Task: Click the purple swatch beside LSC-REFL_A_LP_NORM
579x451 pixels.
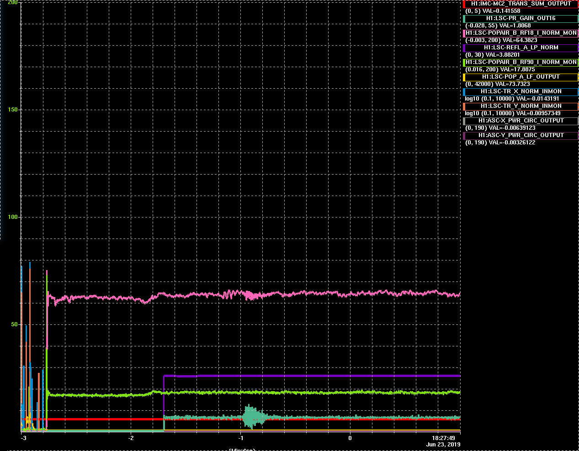Action: pos(464,48)
